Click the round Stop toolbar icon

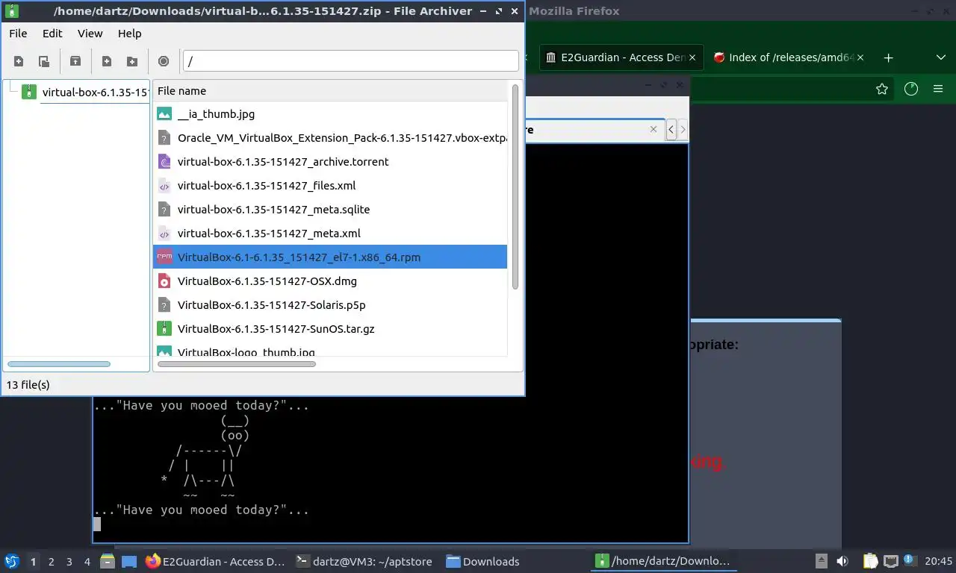[x=164, y=61]
